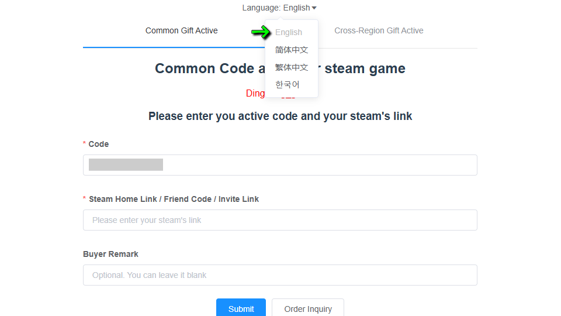Choose 简体中文 from the language list
Image resolution: width=561 pixels, height=316 pixels.
(292, 50)
